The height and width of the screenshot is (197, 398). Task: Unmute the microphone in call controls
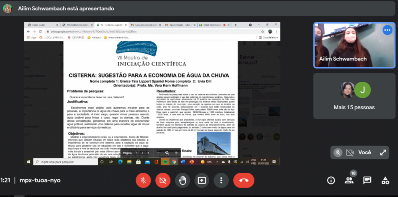[143, 180]
